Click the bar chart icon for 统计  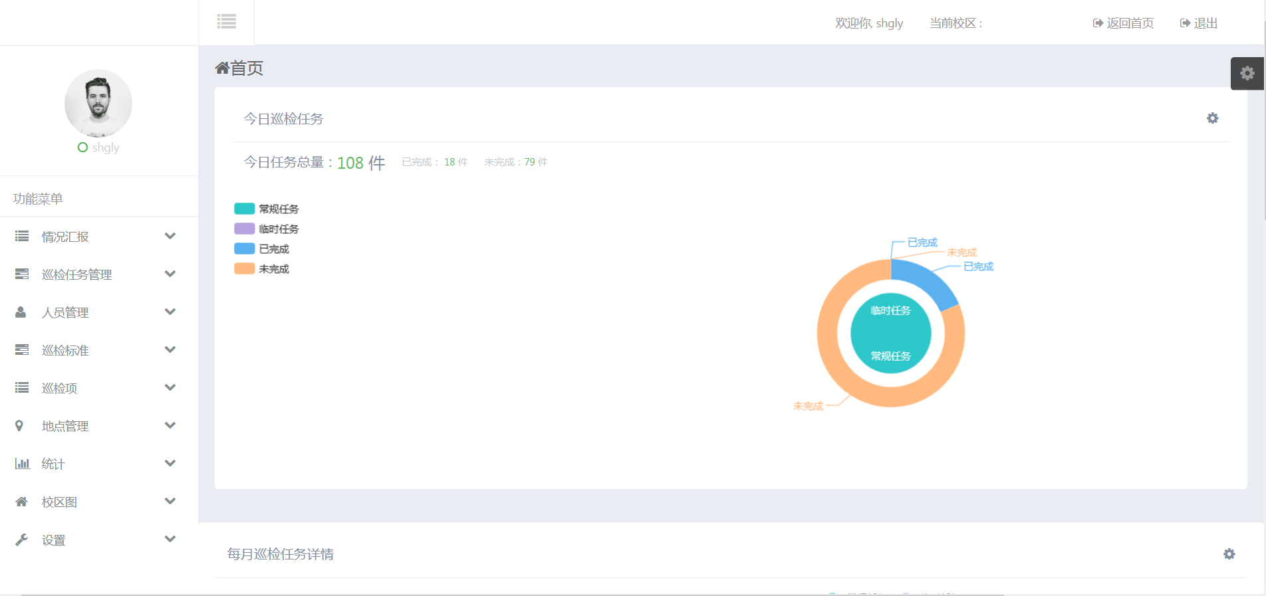tap(22, 464)
